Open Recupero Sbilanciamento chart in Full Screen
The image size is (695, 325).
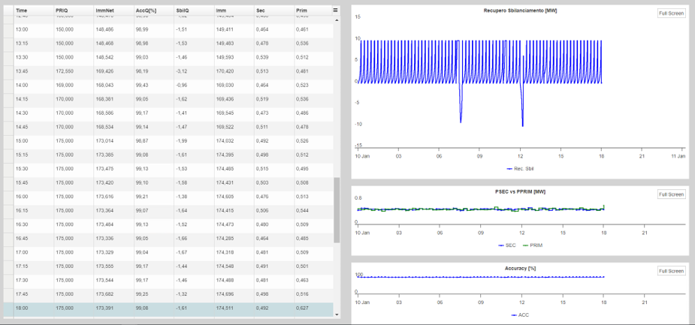pyautogui.click(x=671, y=14)
